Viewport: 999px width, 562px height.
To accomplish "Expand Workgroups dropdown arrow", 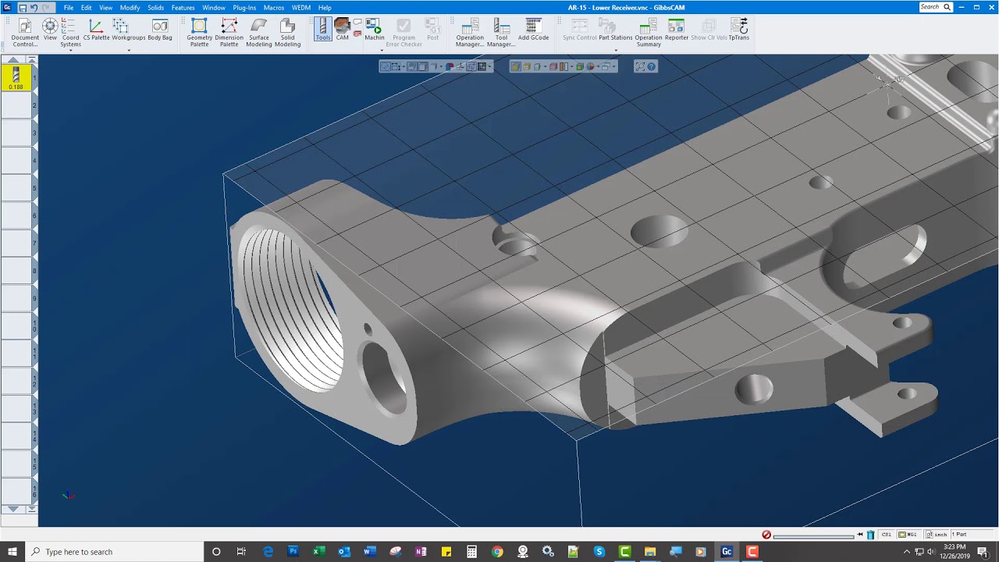I will coord(129,51).
